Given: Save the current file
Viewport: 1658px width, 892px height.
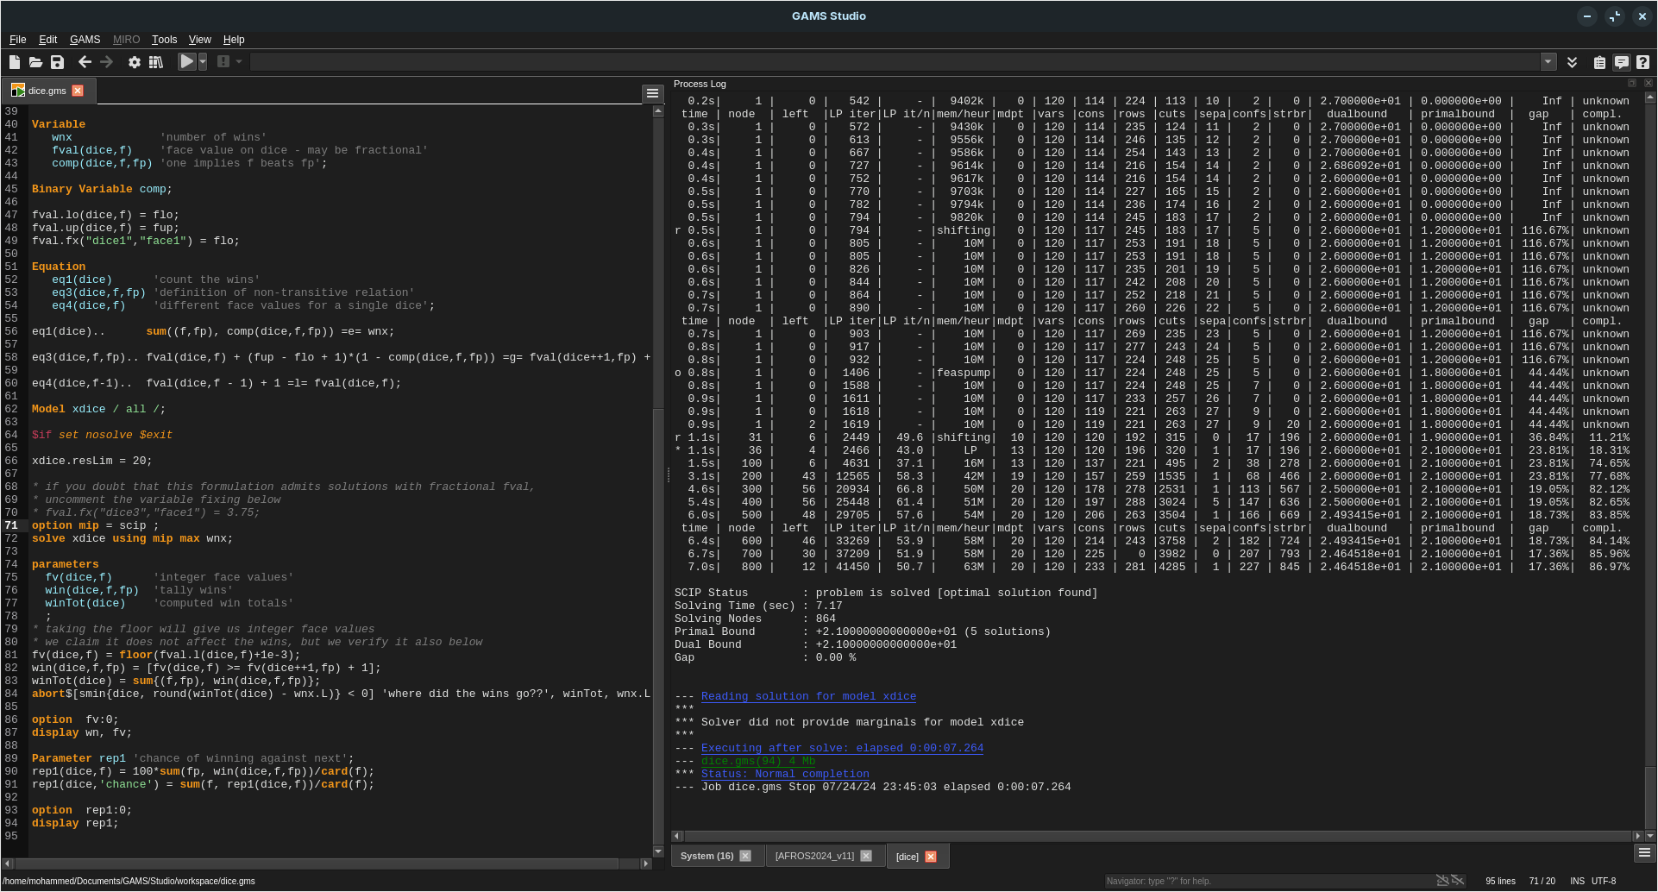Looking at the screenshot, I should pyautogui.click(x=57, y=62).
